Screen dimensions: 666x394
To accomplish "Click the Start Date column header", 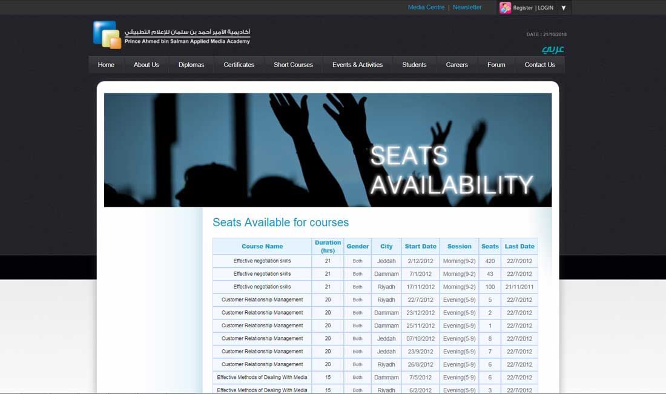I will (420, 247).
